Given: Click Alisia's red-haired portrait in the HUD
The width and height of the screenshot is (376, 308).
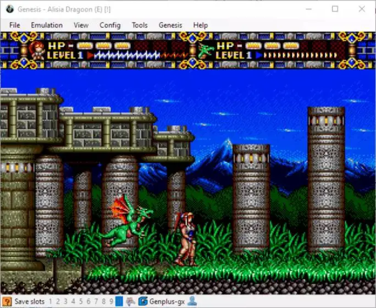Looking at the screenshot, I should coord(37,51).
